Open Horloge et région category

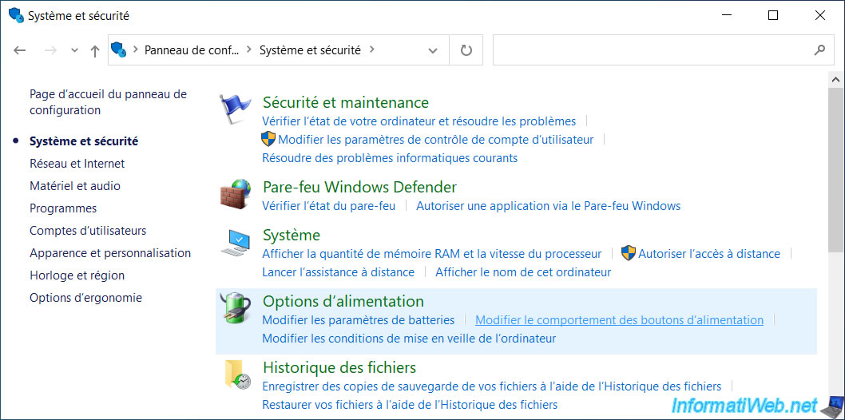coord(77,275)
